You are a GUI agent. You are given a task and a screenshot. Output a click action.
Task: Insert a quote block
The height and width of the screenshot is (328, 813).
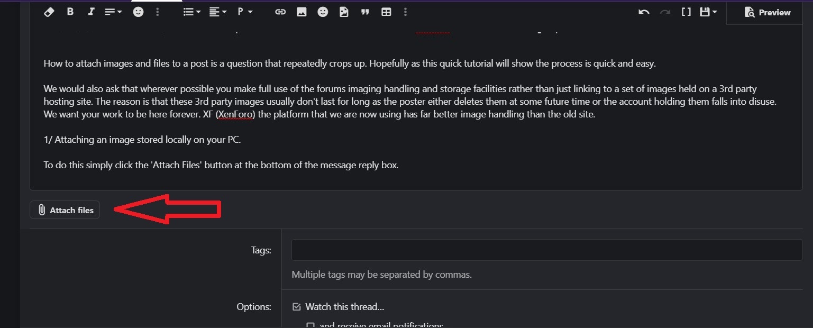[x=365, y=12]
